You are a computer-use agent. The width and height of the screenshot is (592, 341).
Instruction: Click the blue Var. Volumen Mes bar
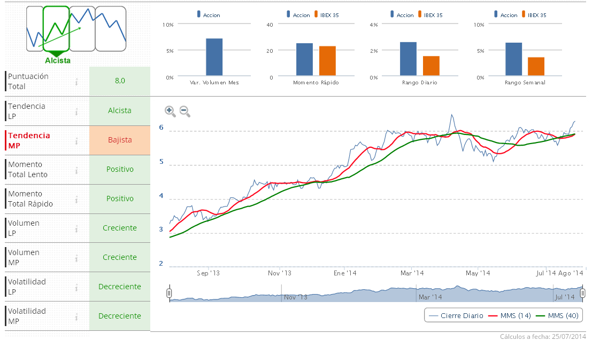[x=214, y=57]
